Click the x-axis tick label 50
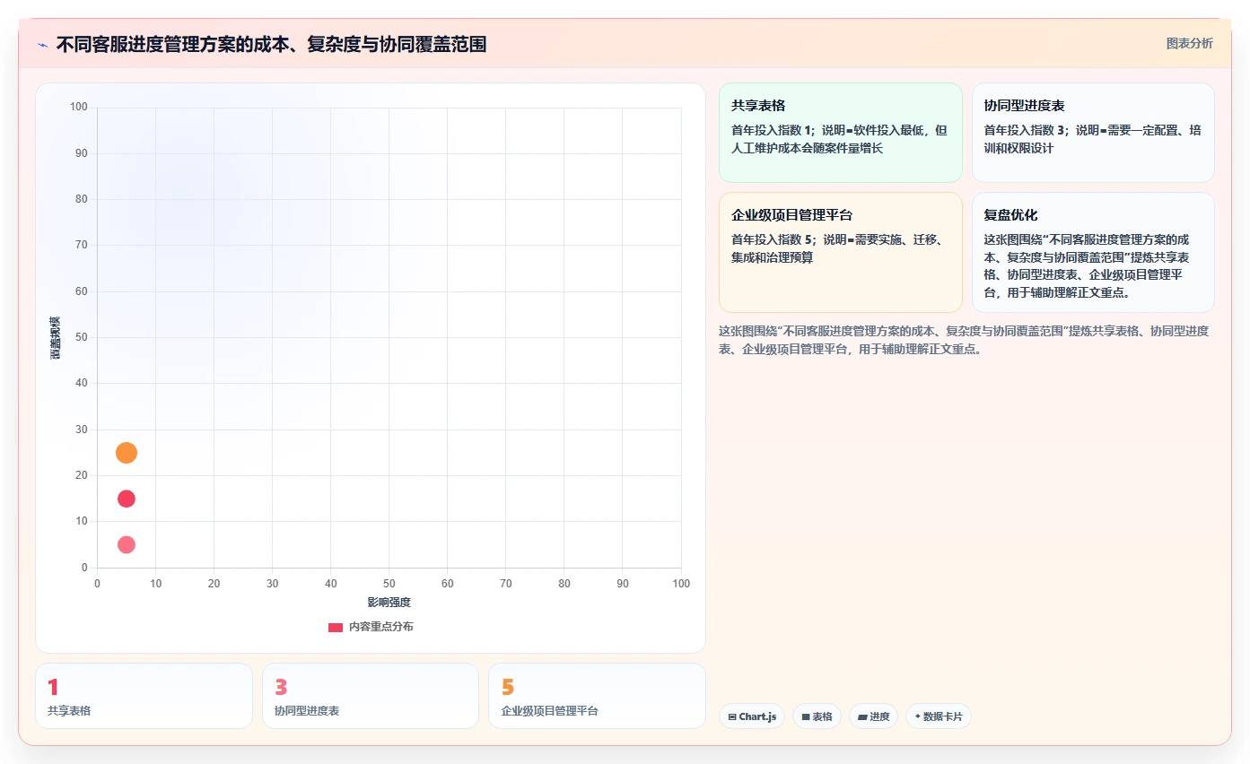This screenshot has width=1250, height=764. [389, 584]
